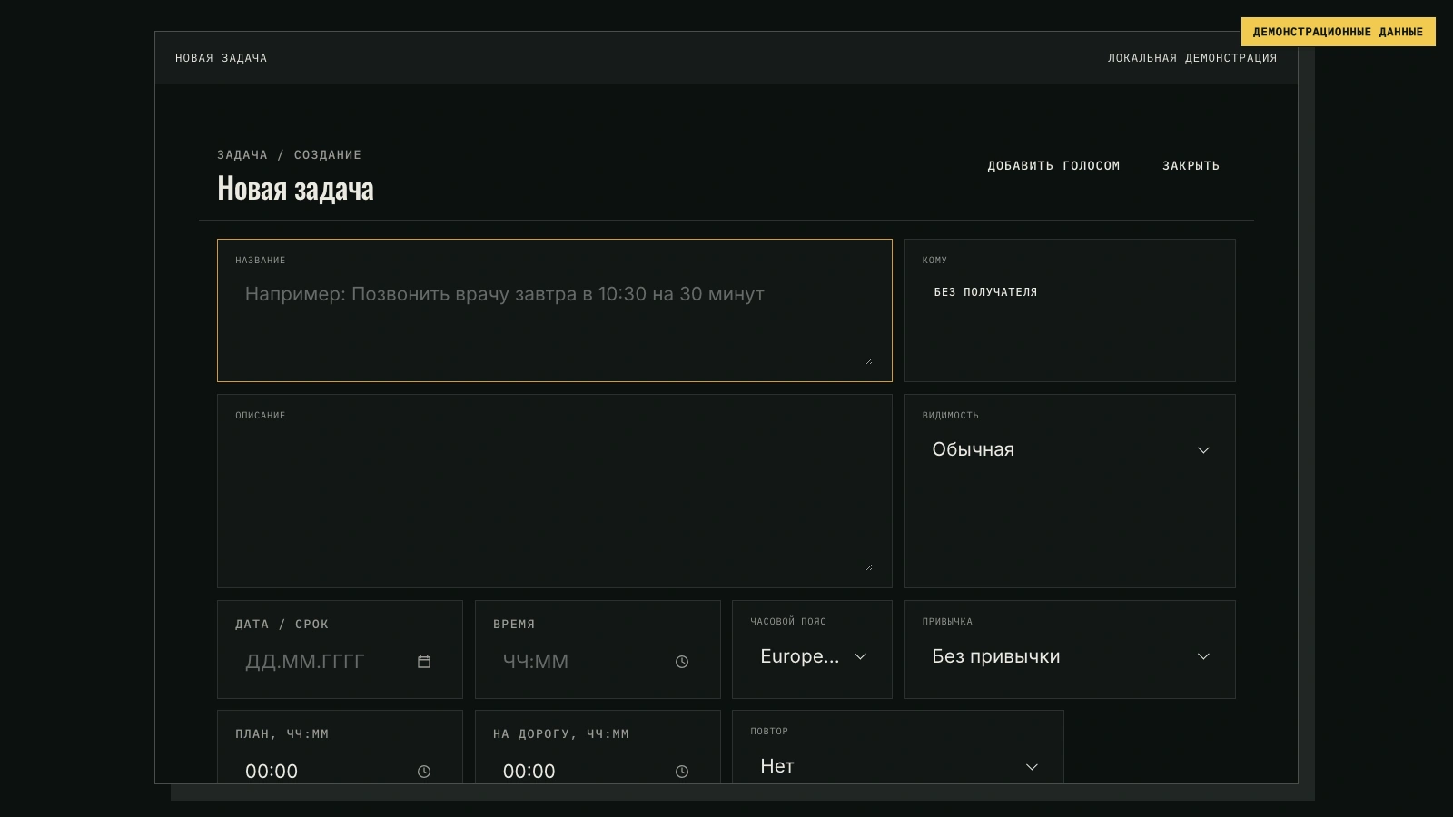
Task: Open the Привычка dropdown showing Без привычки
Action: click(x=1070, y=656)
